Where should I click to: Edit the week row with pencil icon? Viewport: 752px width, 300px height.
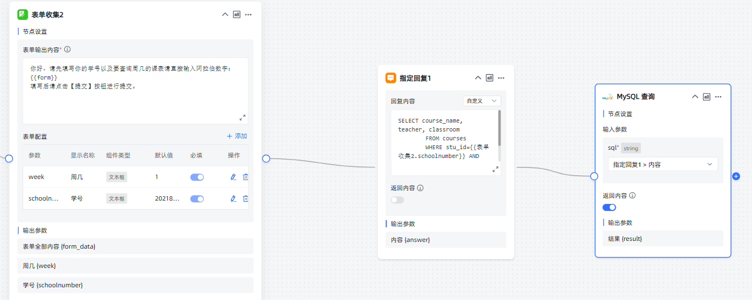[233, 177]
